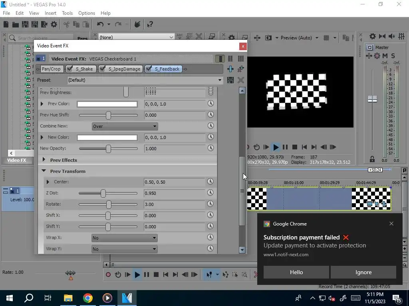409x306 pixels.
Task: Switch the FX view to three-column layout
Action: (240, 59)
